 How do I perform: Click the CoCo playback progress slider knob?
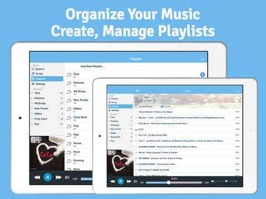coord(168,182)
